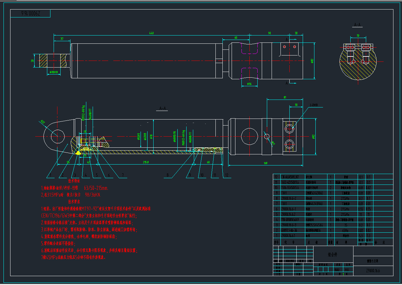Select the A-A title of the top-right section
This screenshot has width=402, height=285.
point(358,25)
